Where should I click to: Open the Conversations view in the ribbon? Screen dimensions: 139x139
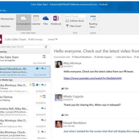click(24, 22)
